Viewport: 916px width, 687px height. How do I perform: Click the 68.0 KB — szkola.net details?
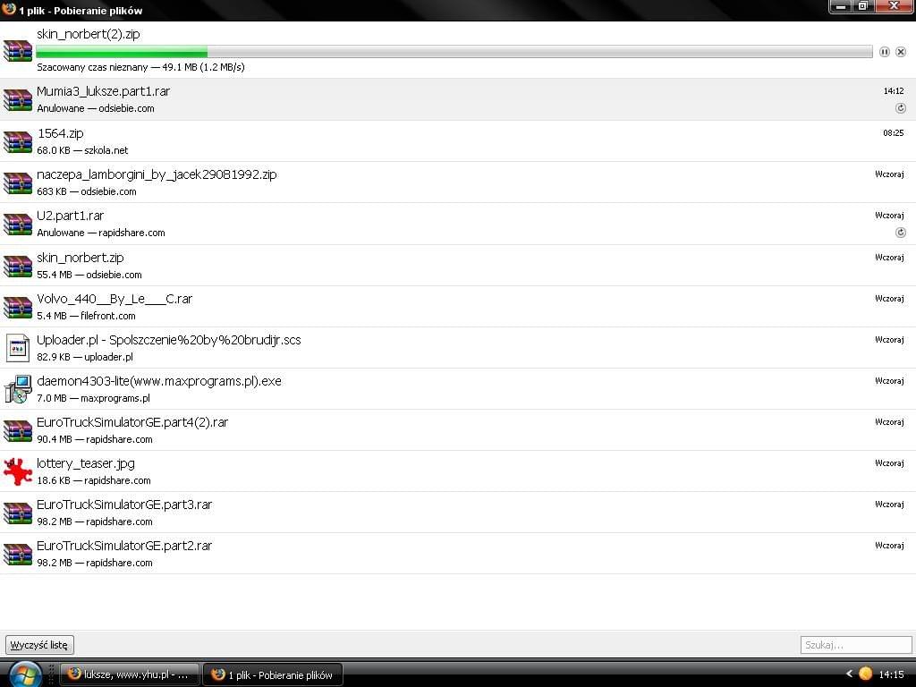click(x=82, y=150)
